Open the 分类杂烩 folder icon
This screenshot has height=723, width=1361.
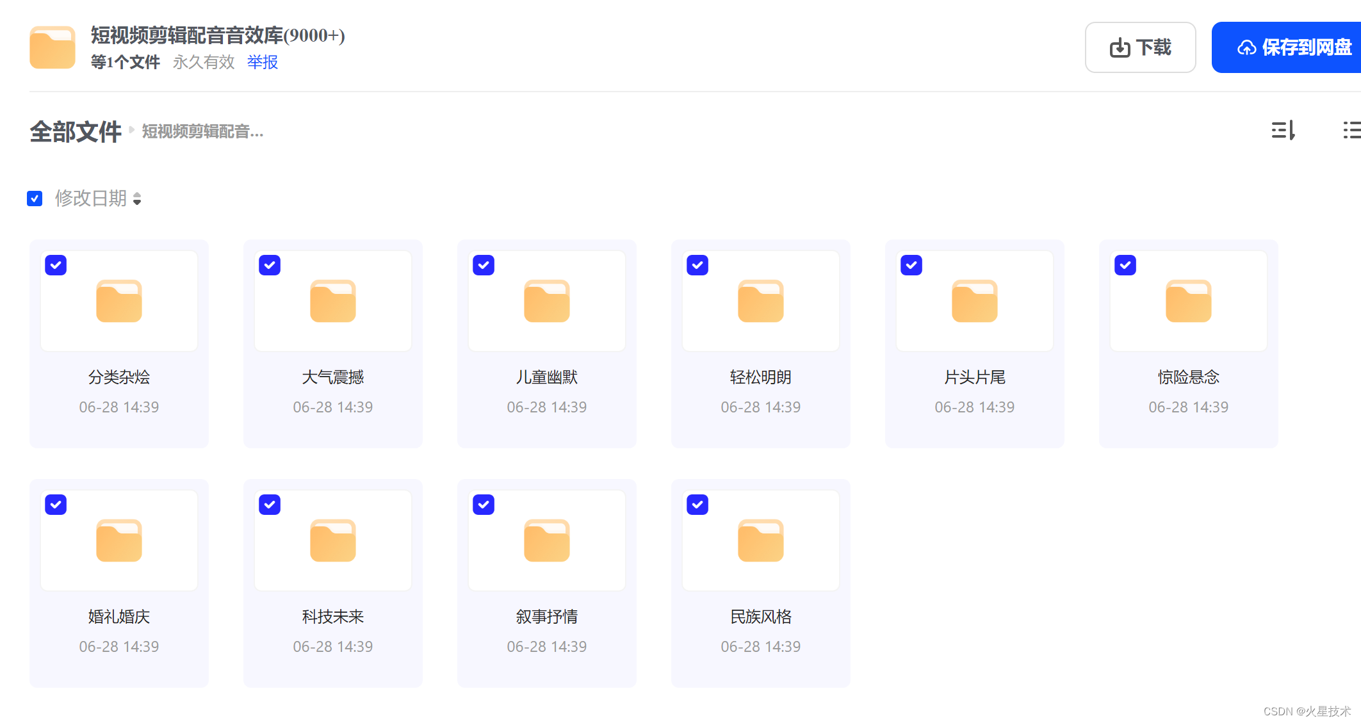coord(119,300)
